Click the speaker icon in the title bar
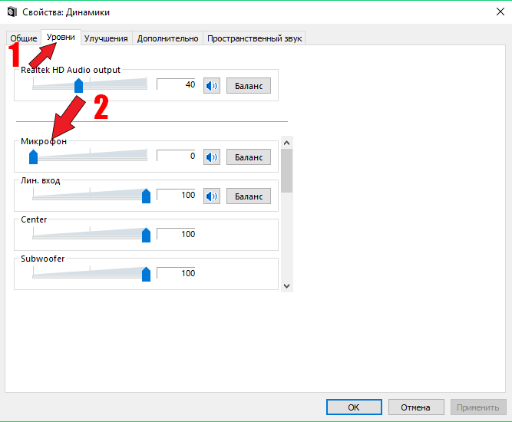 [11, 12]
